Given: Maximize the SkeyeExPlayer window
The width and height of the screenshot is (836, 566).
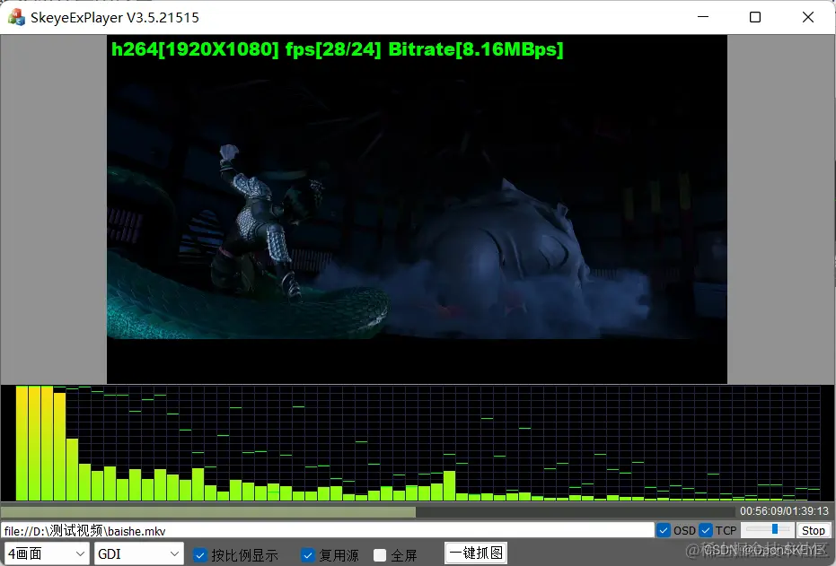Looking at the screenshot, I should point(755,17).
